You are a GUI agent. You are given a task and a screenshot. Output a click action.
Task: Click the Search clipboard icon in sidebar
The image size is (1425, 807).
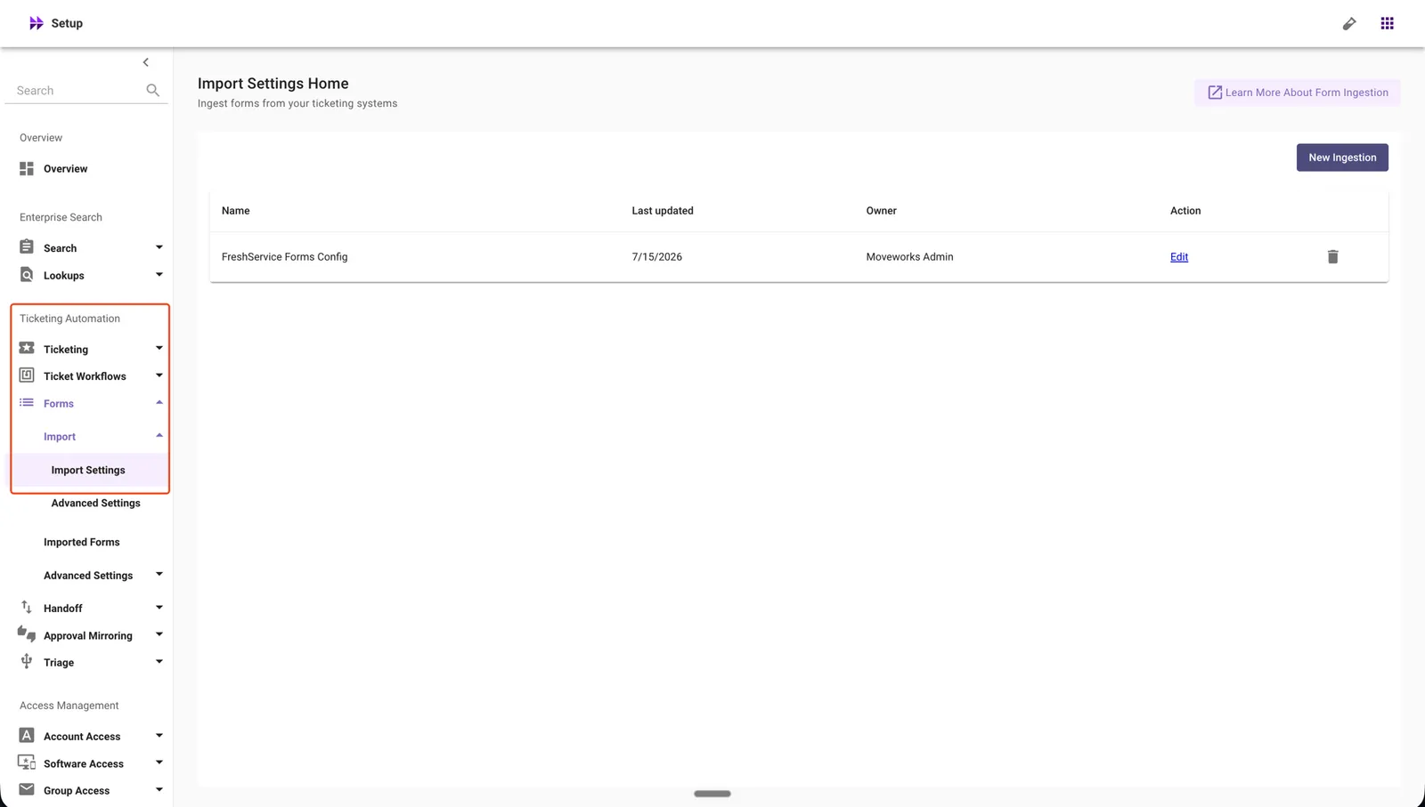[x=27, y=247]
